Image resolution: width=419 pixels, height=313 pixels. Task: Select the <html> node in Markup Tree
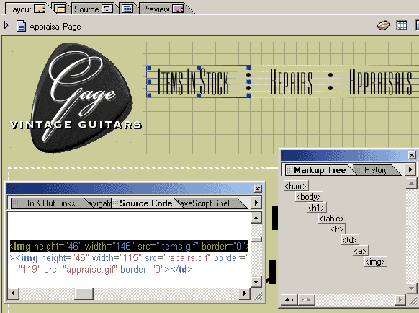pos(295,186)
